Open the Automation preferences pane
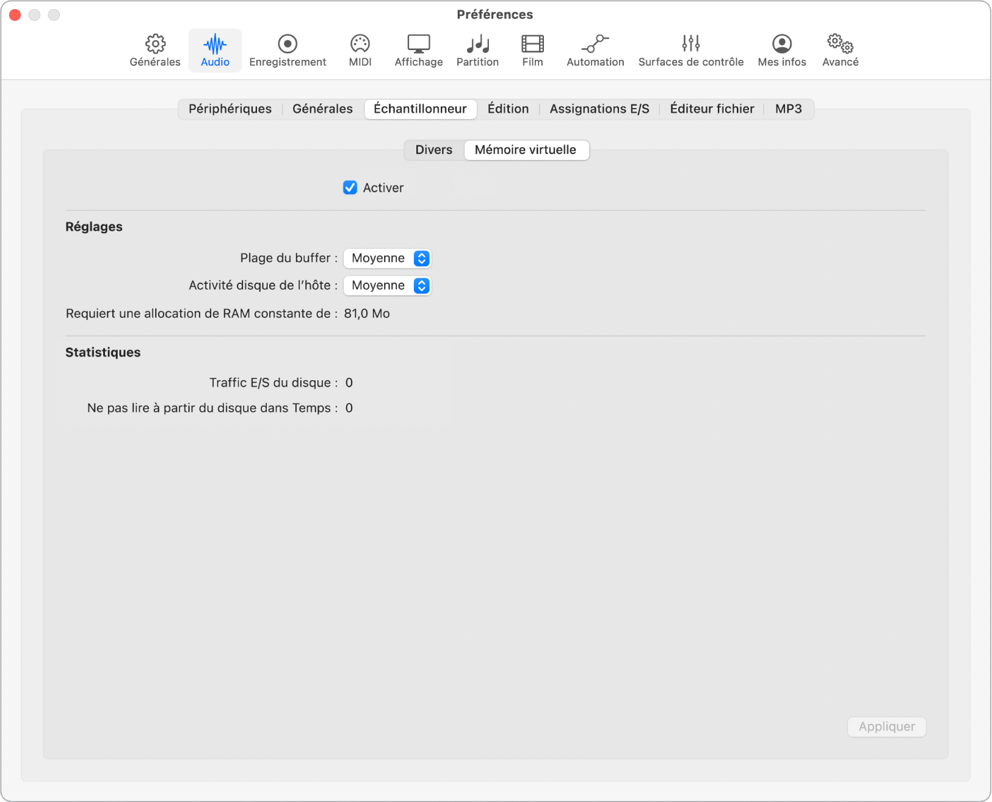 point(595,50)
